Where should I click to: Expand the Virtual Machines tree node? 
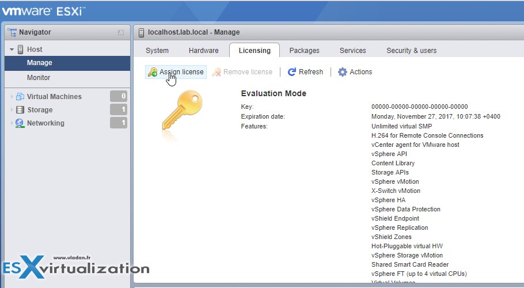point(12,97)
